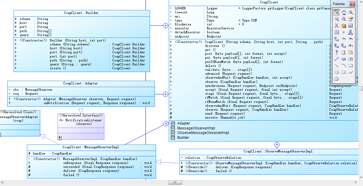This screenshot has height=186, width=363.
Task: Click 'discover ()' operation in CoapClient
Action: (215, 46)
